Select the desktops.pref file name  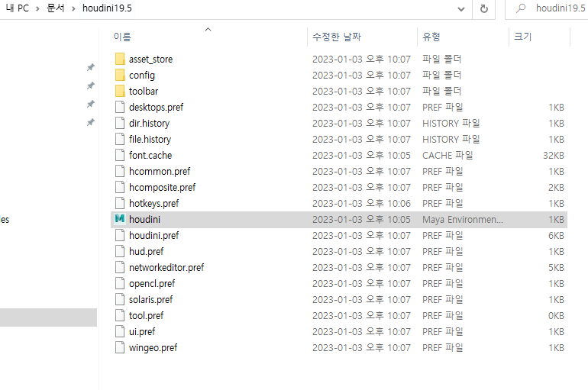click(x=156, y=107)
